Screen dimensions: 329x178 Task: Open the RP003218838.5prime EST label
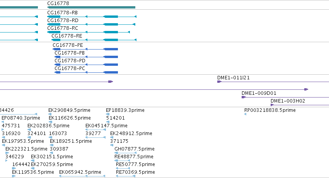coord(270,110)
